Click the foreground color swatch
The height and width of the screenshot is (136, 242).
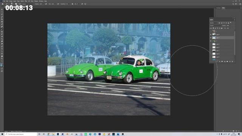coord(2,65)
